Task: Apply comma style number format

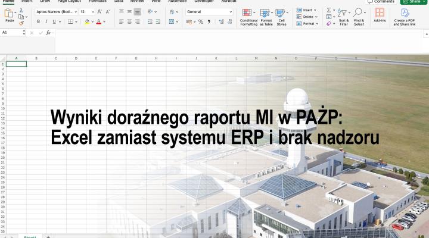Action: tap(209, 21)
